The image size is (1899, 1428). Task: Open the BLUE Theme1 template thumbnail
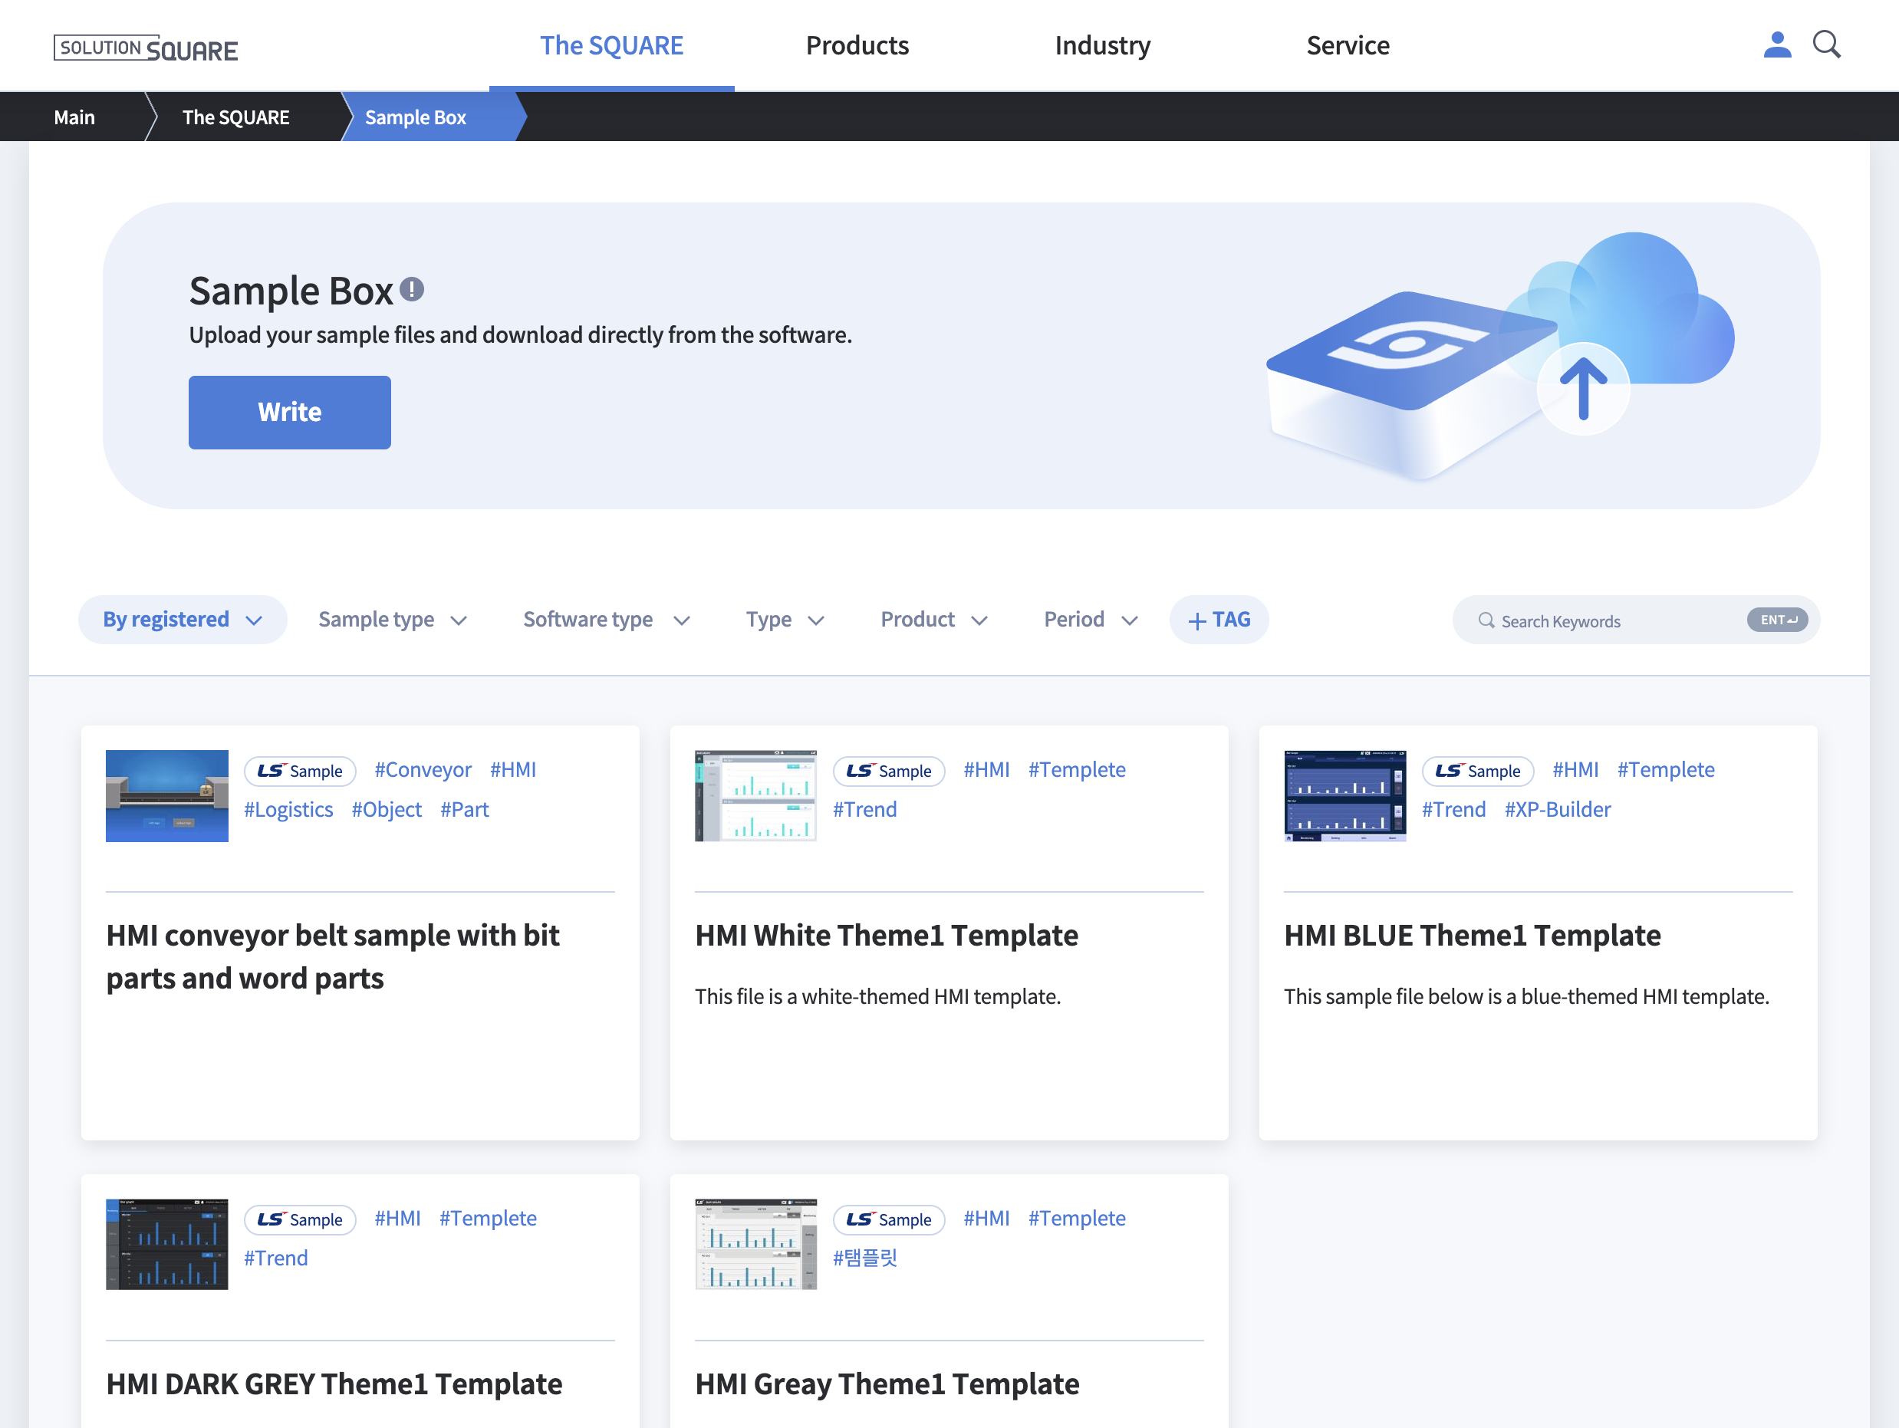1345,796
